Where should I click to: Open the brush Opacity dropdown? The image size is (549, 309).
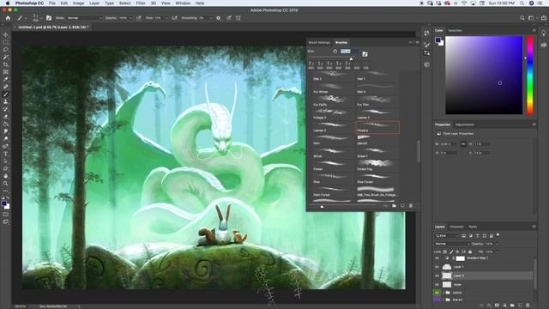click(x=131, y=18)
